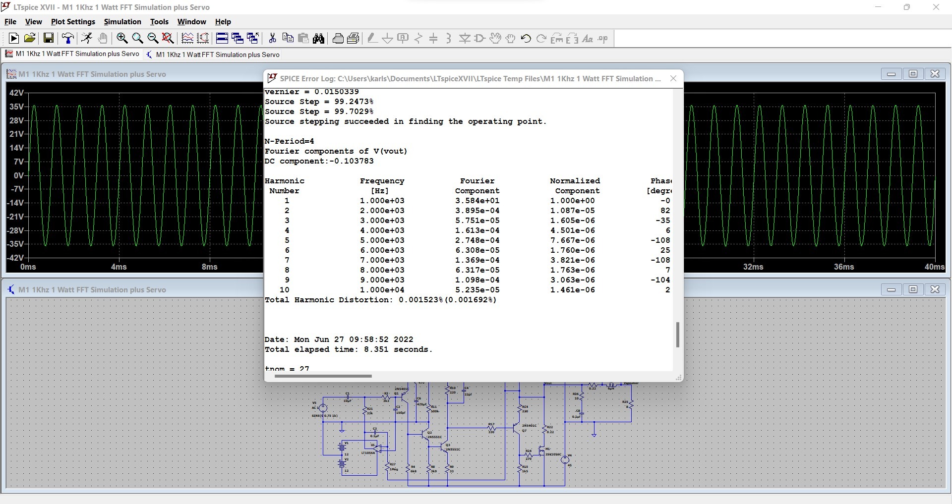Viewport: 952px width, 504px height.
Task: Click the error log vertical scrollbar thumb
Action: [677, 335]
